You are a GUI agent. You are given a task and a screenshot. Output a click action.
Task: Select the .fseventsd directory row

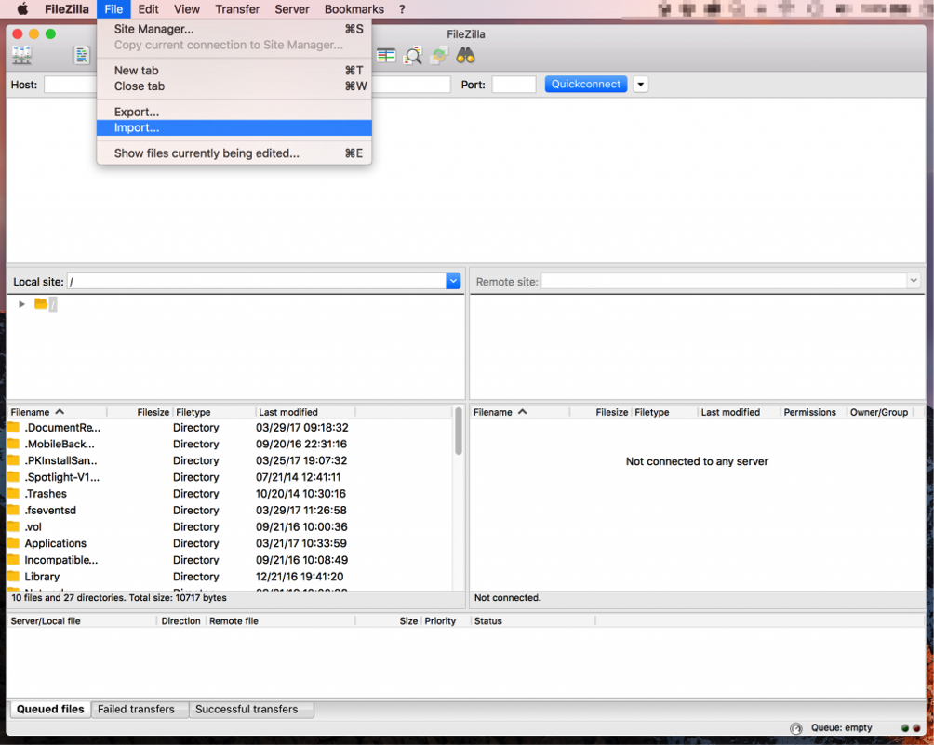pyautogui.click(x=230, y=510)
